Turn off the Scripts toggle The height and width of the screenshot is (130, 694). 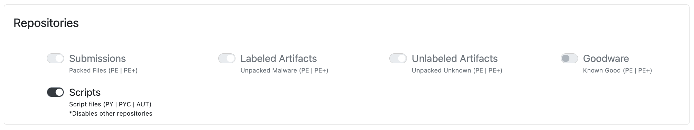click(x=55, y=92)
